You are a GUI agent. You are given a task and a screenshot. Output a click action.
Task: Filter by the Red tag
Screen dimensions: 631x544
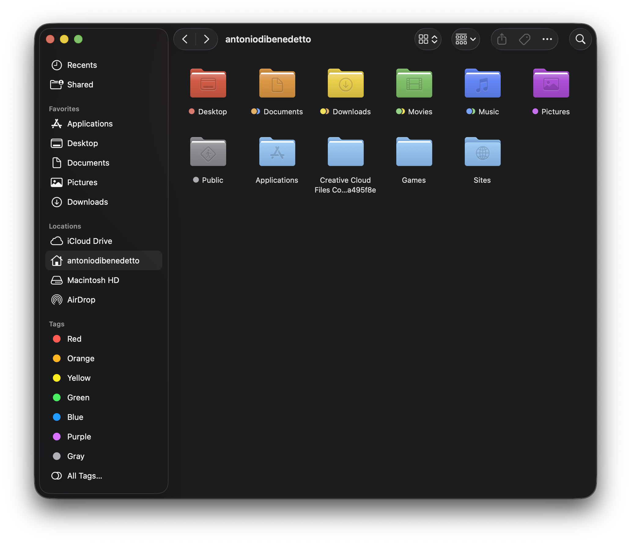74,339
